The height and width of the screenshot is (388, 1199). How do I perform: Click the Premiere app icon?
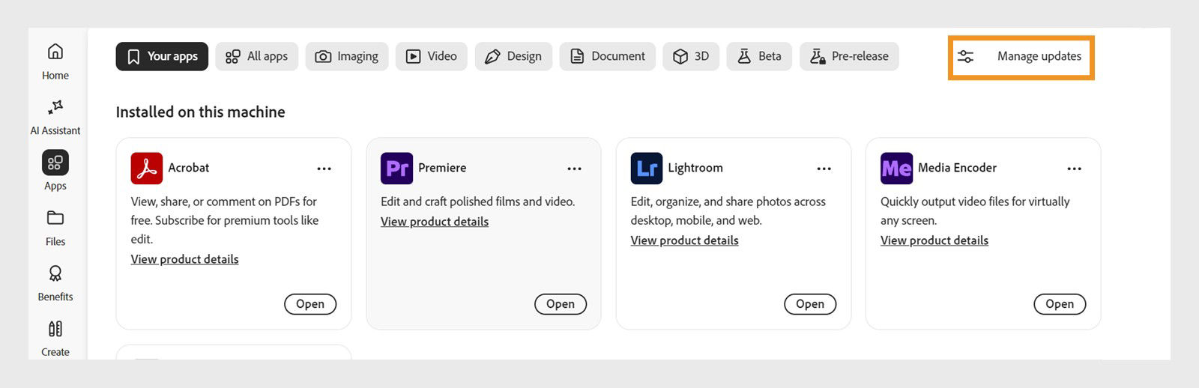click(x=396, y=168)
